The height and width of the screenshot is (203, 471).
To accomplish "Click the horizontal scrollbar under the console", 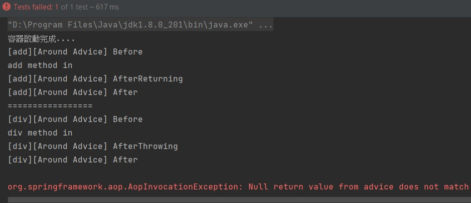I will pos(239,199).
